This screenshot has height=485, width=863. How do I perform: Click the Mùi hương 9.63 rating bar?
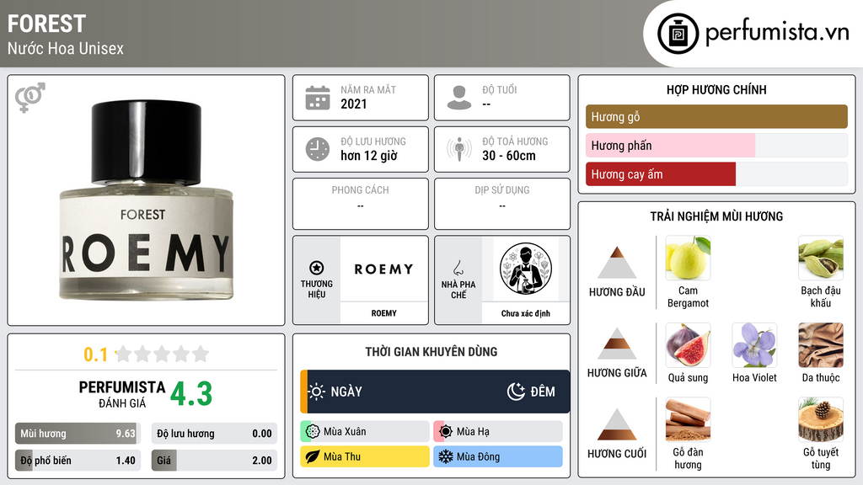click(78, 434)
